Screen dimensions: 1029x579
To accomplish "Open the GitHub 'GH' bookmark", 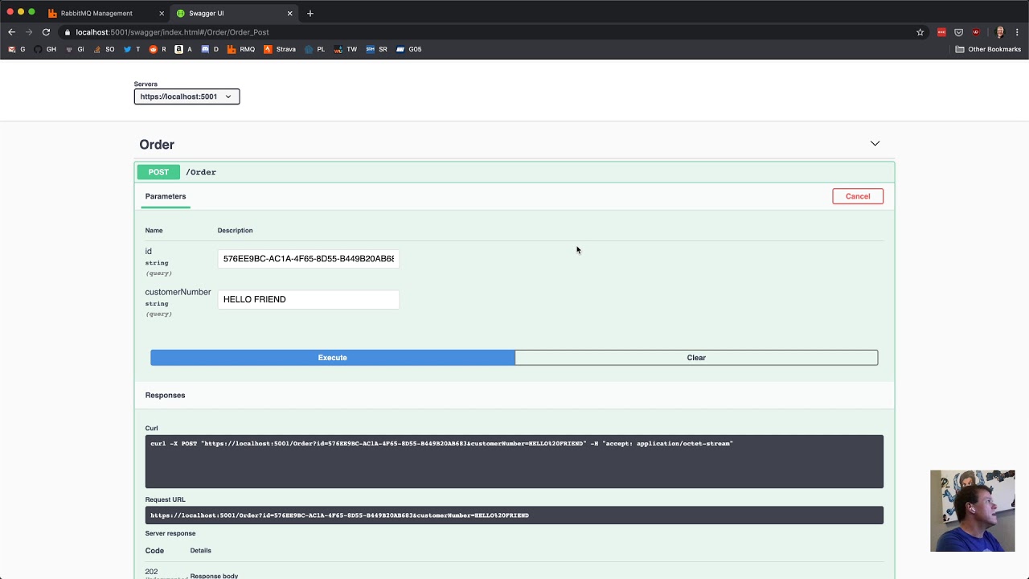I will click(45, 49).
